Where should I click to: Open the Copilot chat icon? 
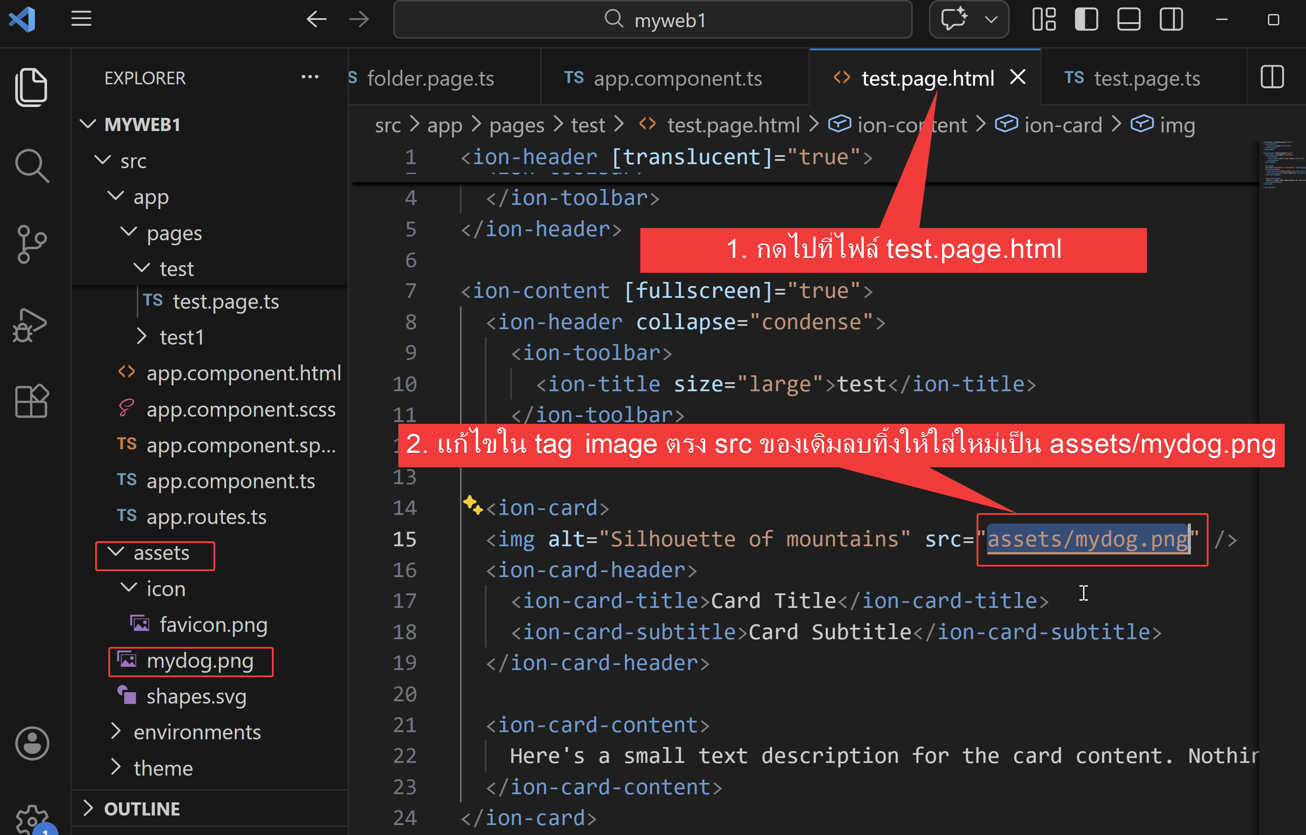click(953, 19)
